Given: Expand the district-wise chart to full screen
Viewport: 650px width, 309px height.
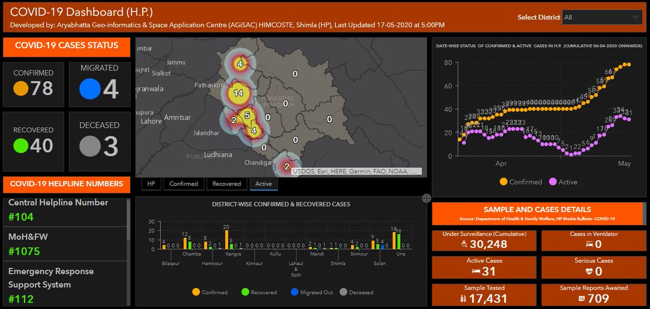Looking at the screenshot, I should coord(426,199).
